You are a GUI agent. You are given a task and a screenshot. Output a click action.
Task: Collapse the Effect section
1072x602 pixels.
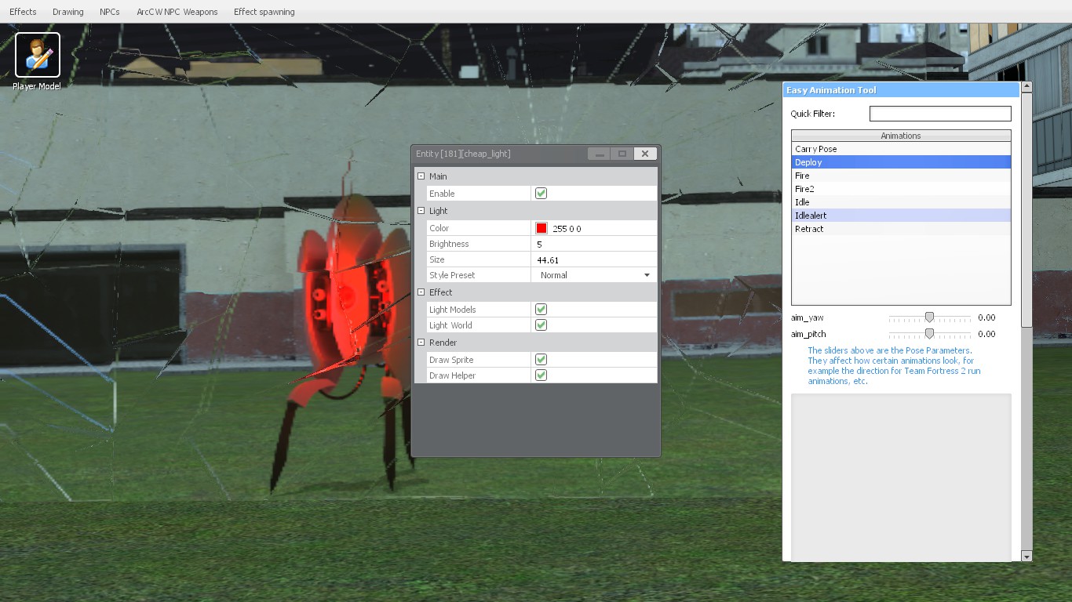421,292
